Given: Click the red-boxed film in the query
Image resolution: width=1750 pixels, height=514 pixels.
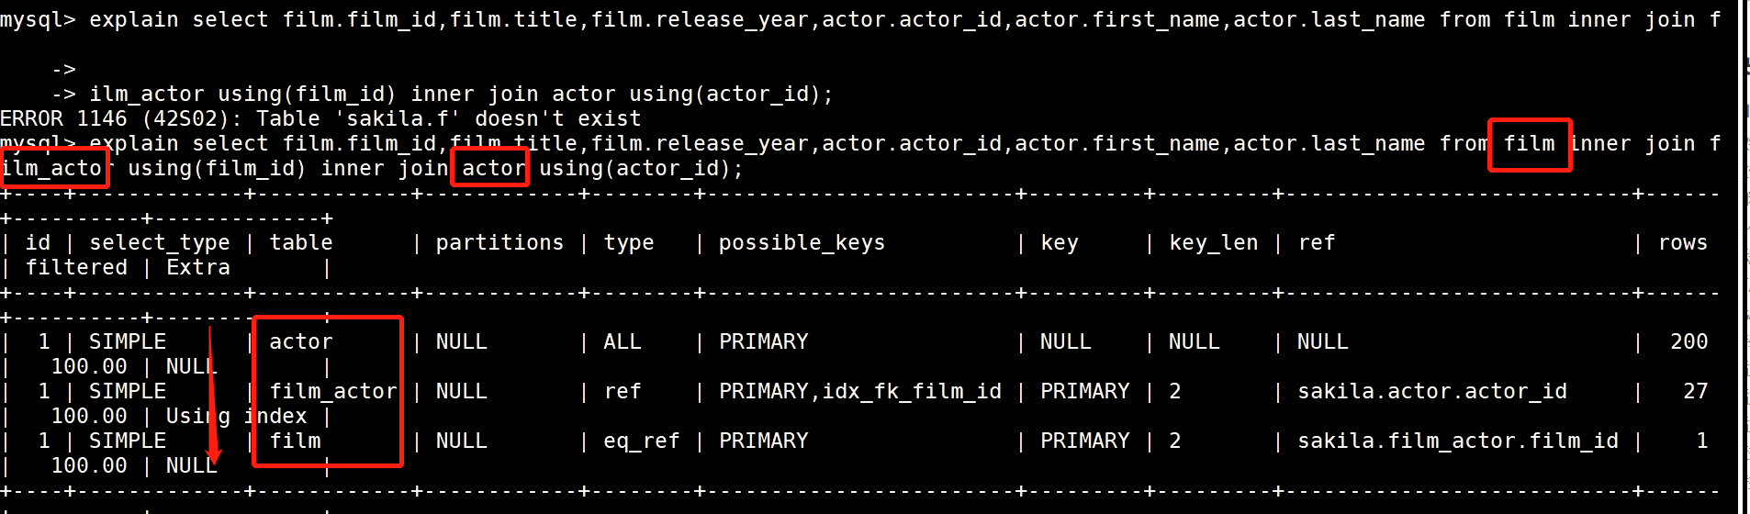Looking at the screenshot, I should pos(1529,144).
